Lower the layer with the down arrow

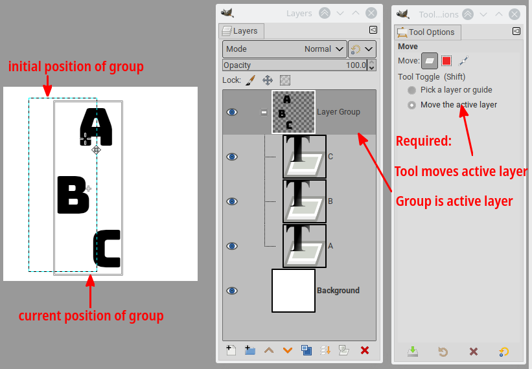coord(288,350)
